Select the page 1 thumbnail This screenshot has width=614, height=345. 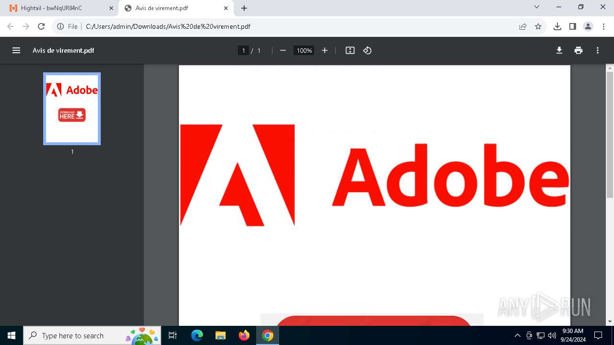coord(72,109)
